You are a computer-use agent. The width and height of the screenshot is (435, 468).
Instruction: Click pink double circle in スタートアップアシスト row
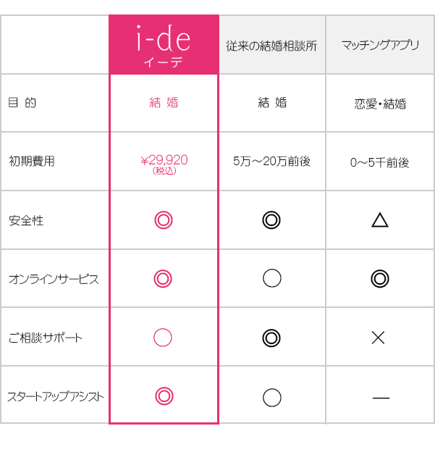(164, 396)
